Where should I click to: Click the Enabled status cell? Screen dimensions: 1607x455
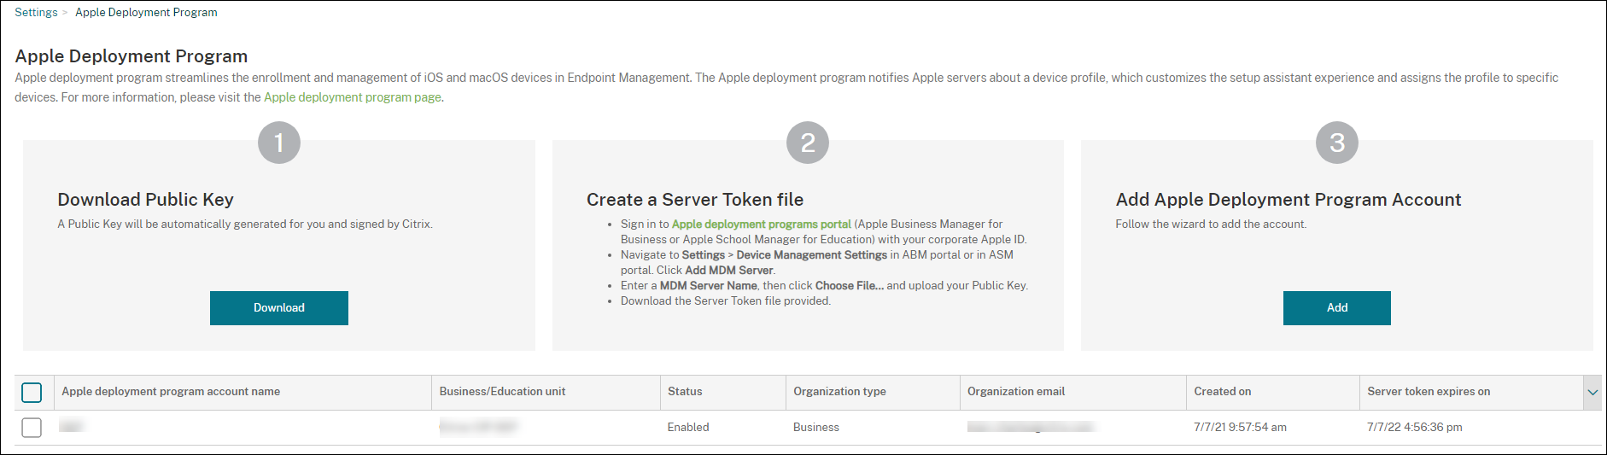(x=688, y=428)
